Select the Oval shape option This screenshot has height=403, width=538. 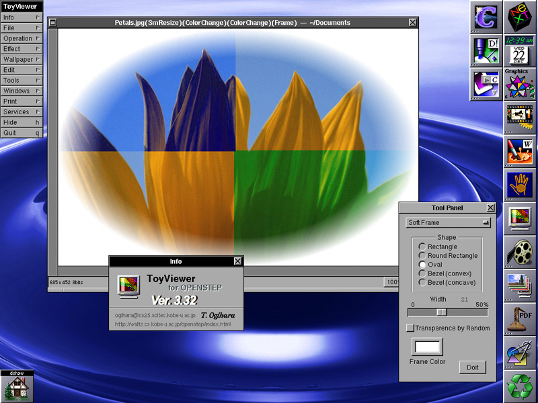[430, 265]
